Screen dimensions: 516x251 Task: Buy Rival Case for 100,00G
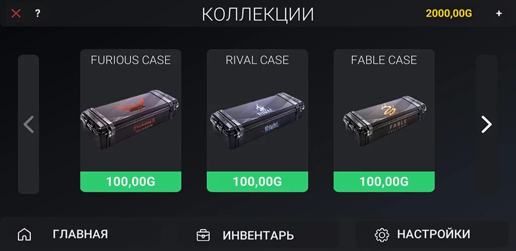click(x=257, y=182)
